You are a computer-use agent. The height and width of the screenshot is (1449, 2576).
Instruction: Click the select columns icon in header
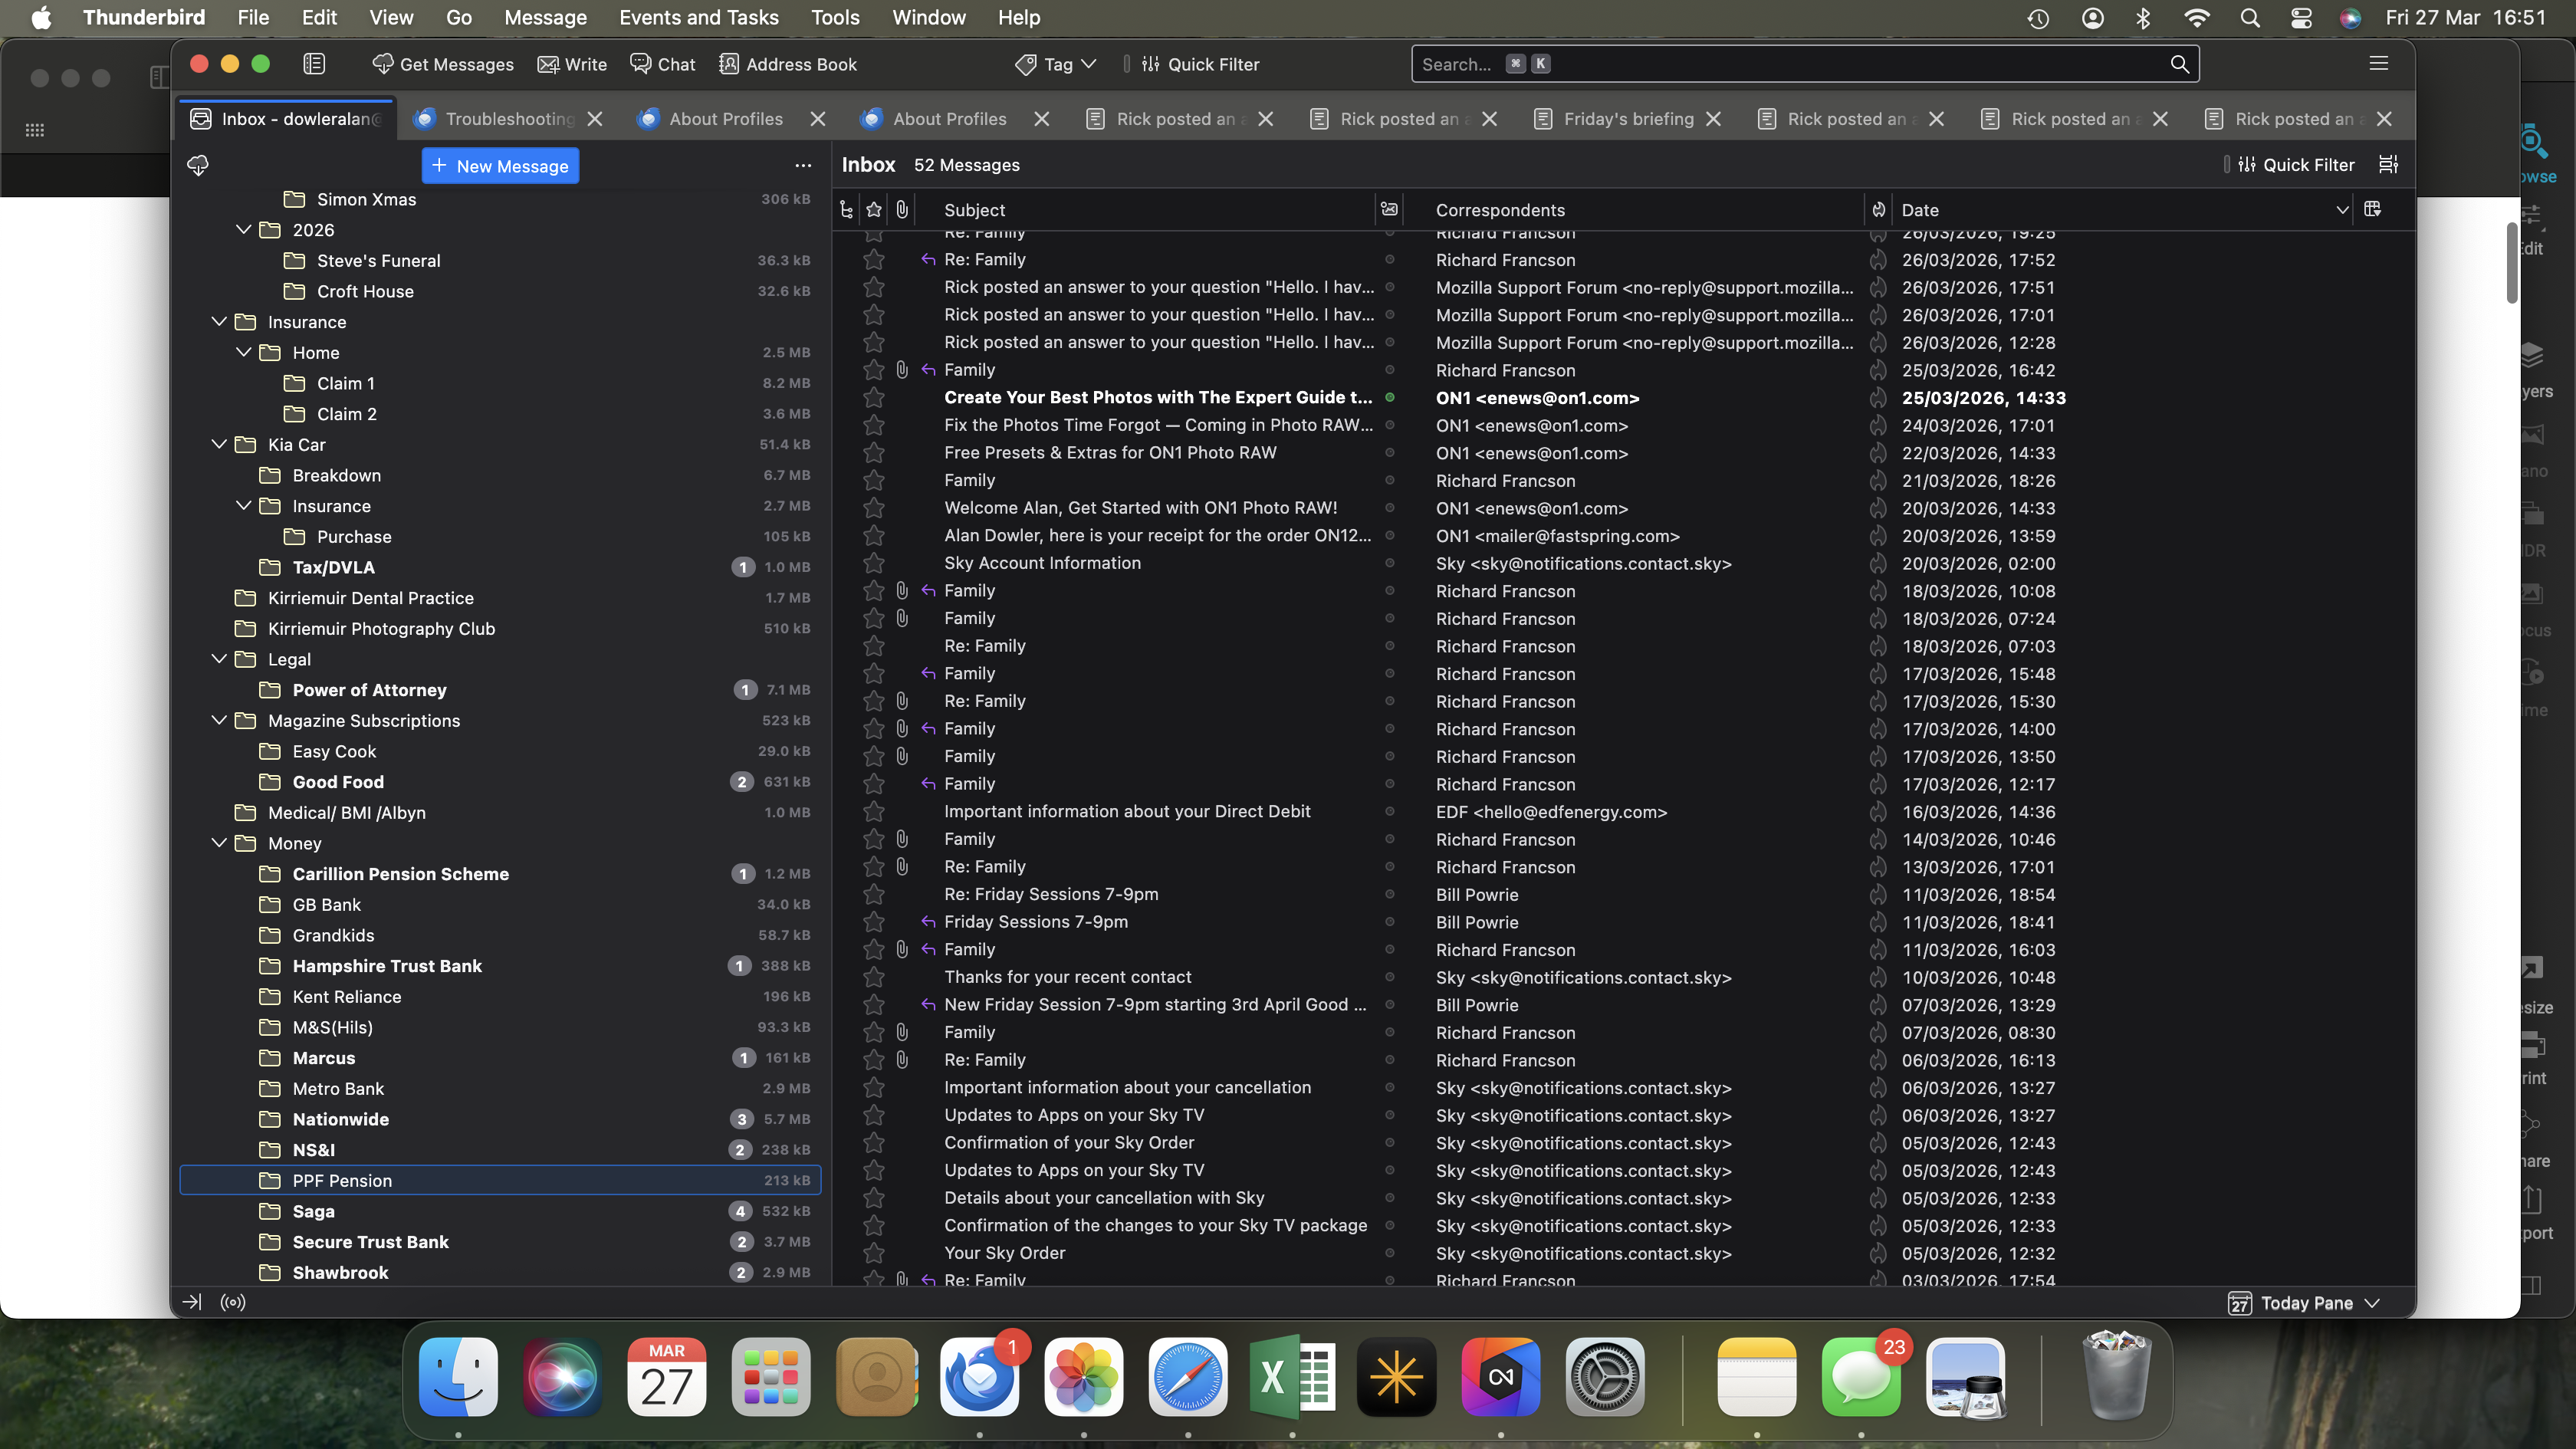(x=2373, y=210)
